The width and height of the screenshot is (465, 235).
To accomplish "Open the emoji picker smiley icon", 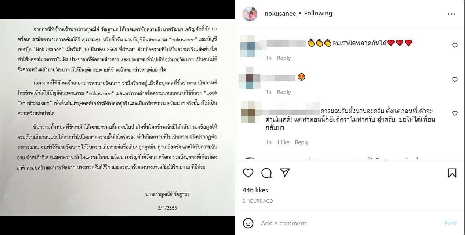I will tap(248, 223).
